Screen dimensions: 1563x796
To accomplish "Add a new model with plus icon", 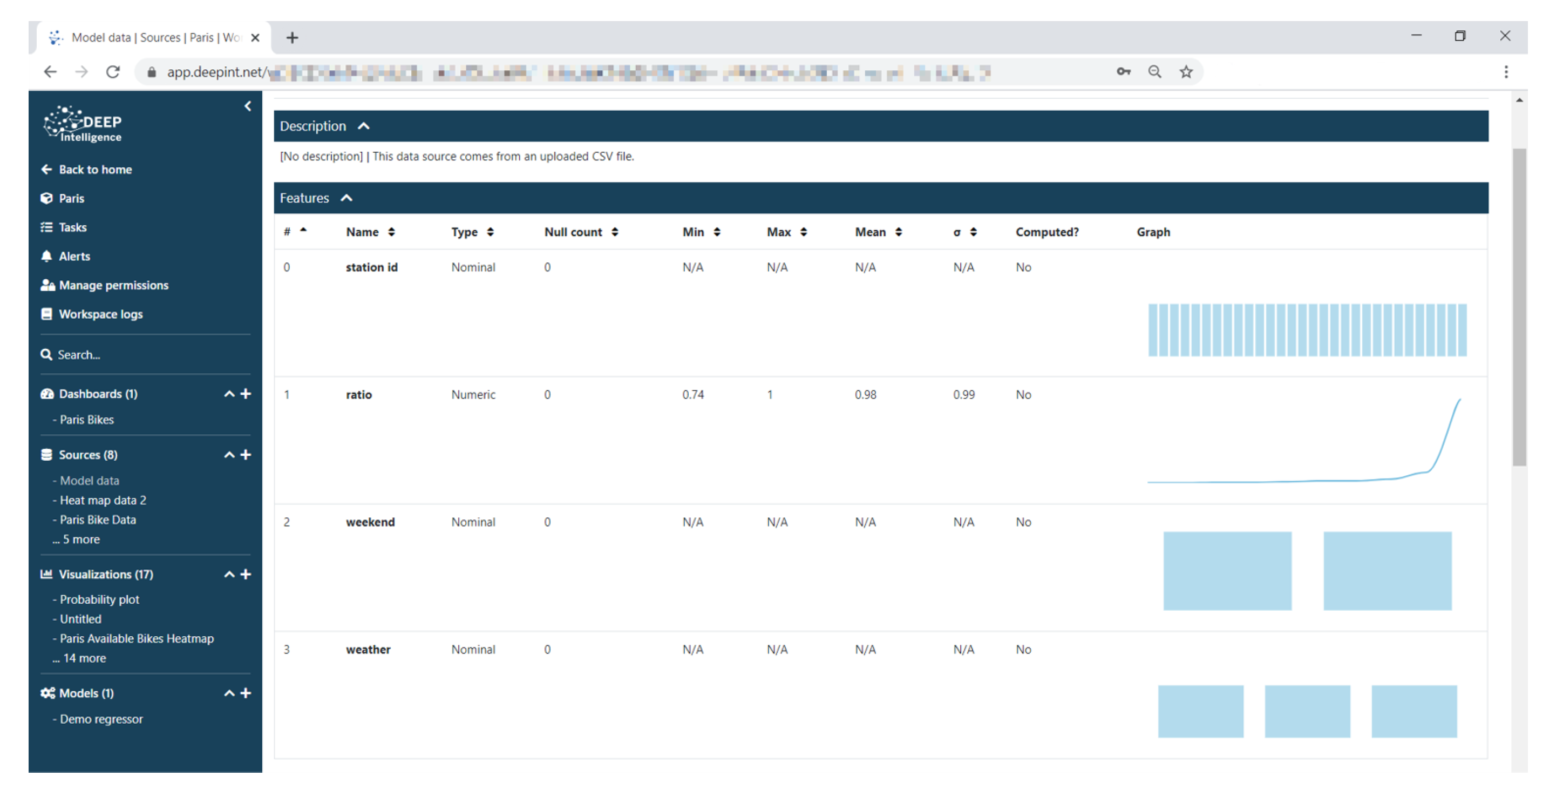I will pyautogui.click(x=246, y=693).
